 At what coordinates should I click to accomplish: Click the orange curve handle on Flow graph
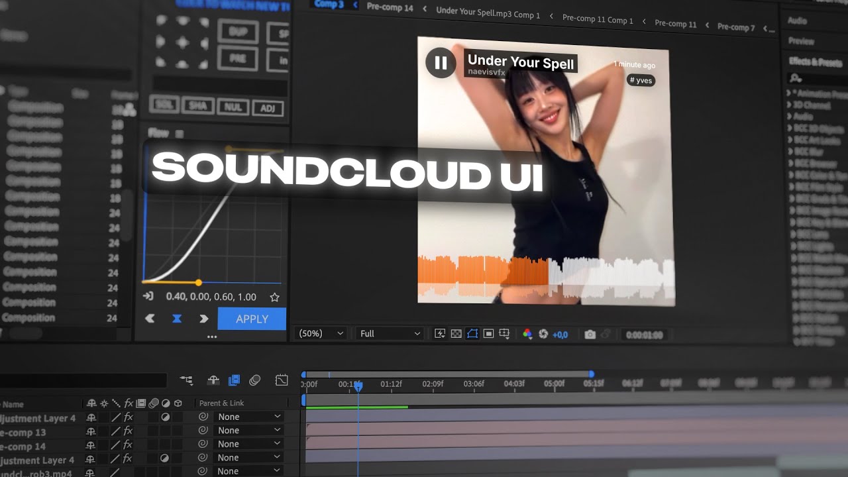click(198, 283)
